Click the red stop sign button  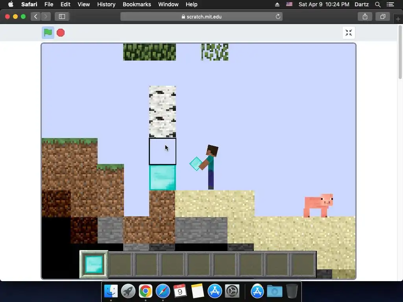(61, 33)
